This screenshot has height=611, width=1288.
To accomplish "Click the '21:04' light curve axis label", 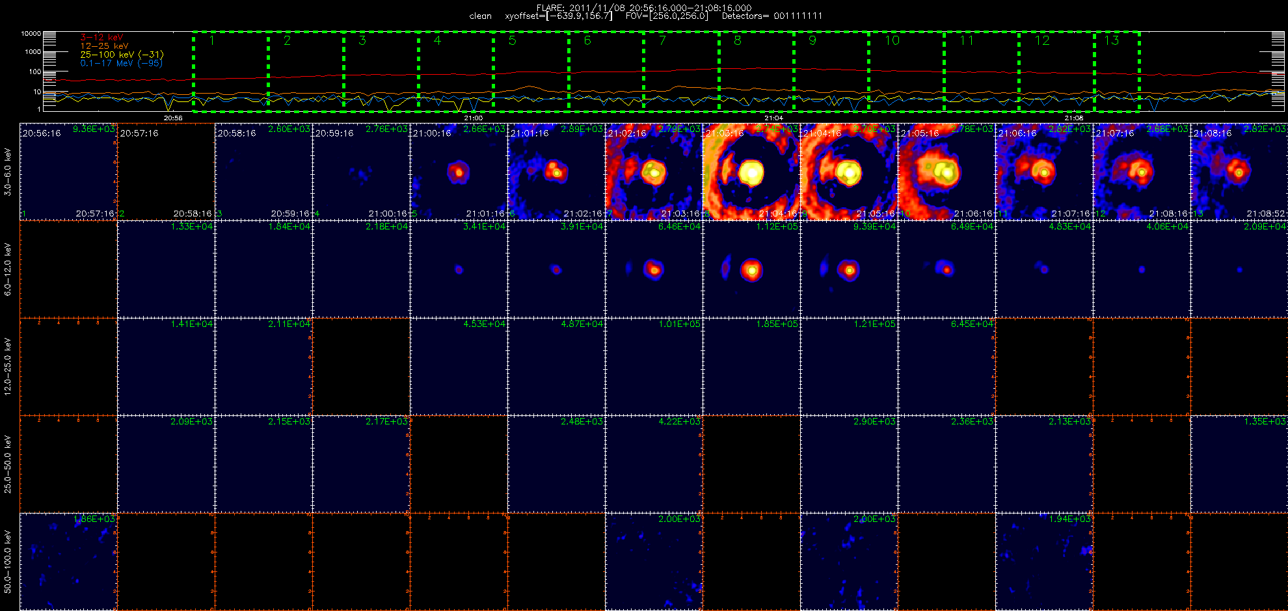I will click(x=773, y=118).
